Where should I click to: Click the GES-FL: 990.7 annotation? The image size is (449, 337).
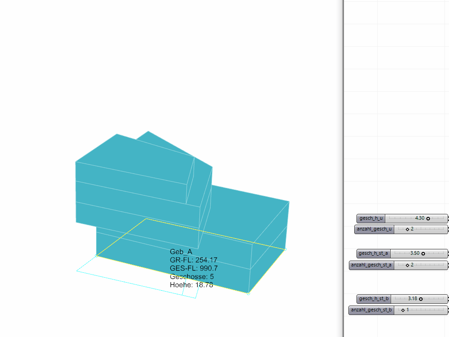point(194,268)
